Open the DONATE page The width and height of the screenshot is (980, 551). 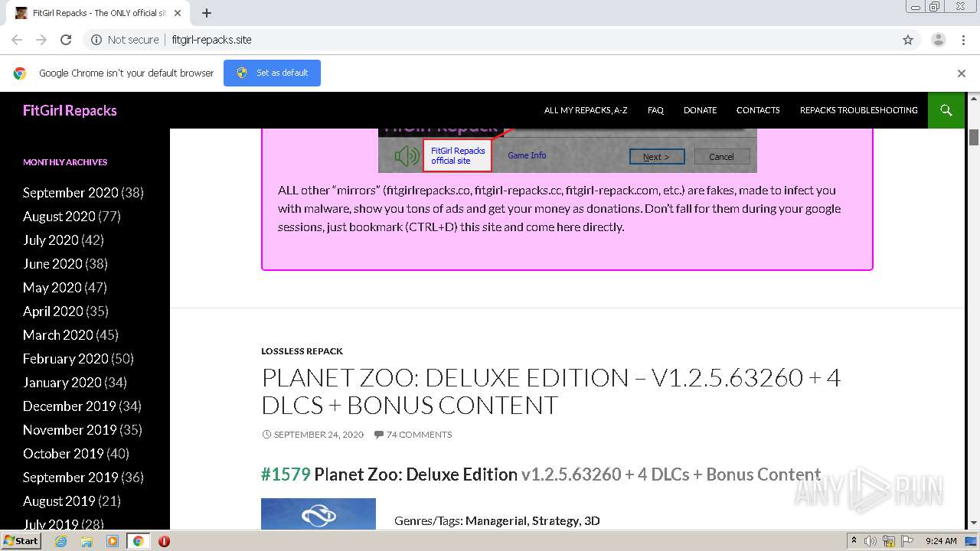tap(700, 110)
